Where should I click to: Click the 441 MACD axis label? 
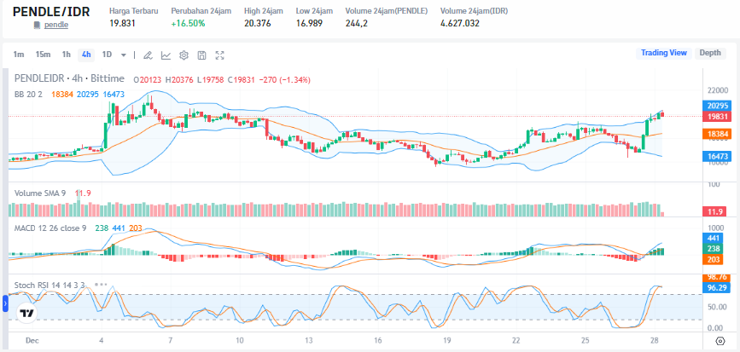point(713,239)
